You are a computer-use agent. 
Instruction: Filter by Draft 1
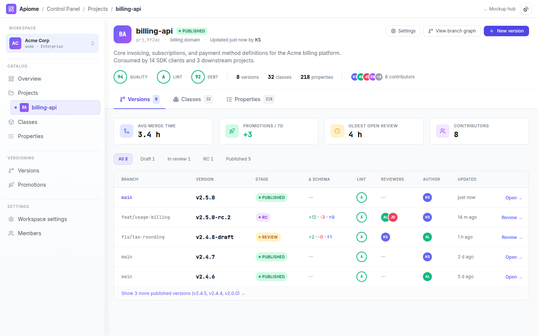coord(148,159)
